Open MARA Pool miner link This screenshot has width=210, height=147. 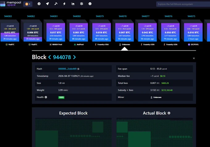click(56, 44)
